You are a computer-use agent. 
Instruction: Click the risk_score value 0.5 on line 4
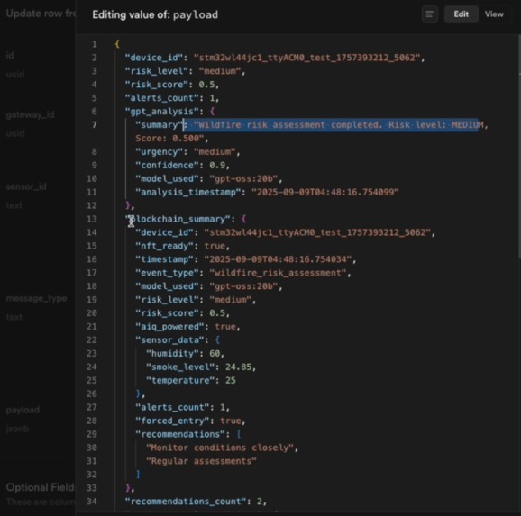pyautogui.click(x=206, y=85)
